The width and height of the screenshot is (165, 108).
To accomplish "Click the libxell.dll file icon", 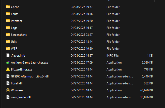I will tap(8, 83).
